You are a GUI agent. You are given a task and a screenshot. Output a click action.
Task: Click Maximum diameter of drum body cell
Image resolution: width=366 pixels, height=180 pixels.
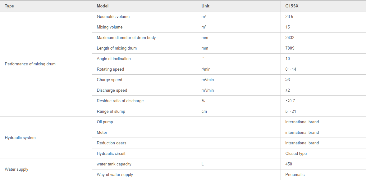coord(144,38)
